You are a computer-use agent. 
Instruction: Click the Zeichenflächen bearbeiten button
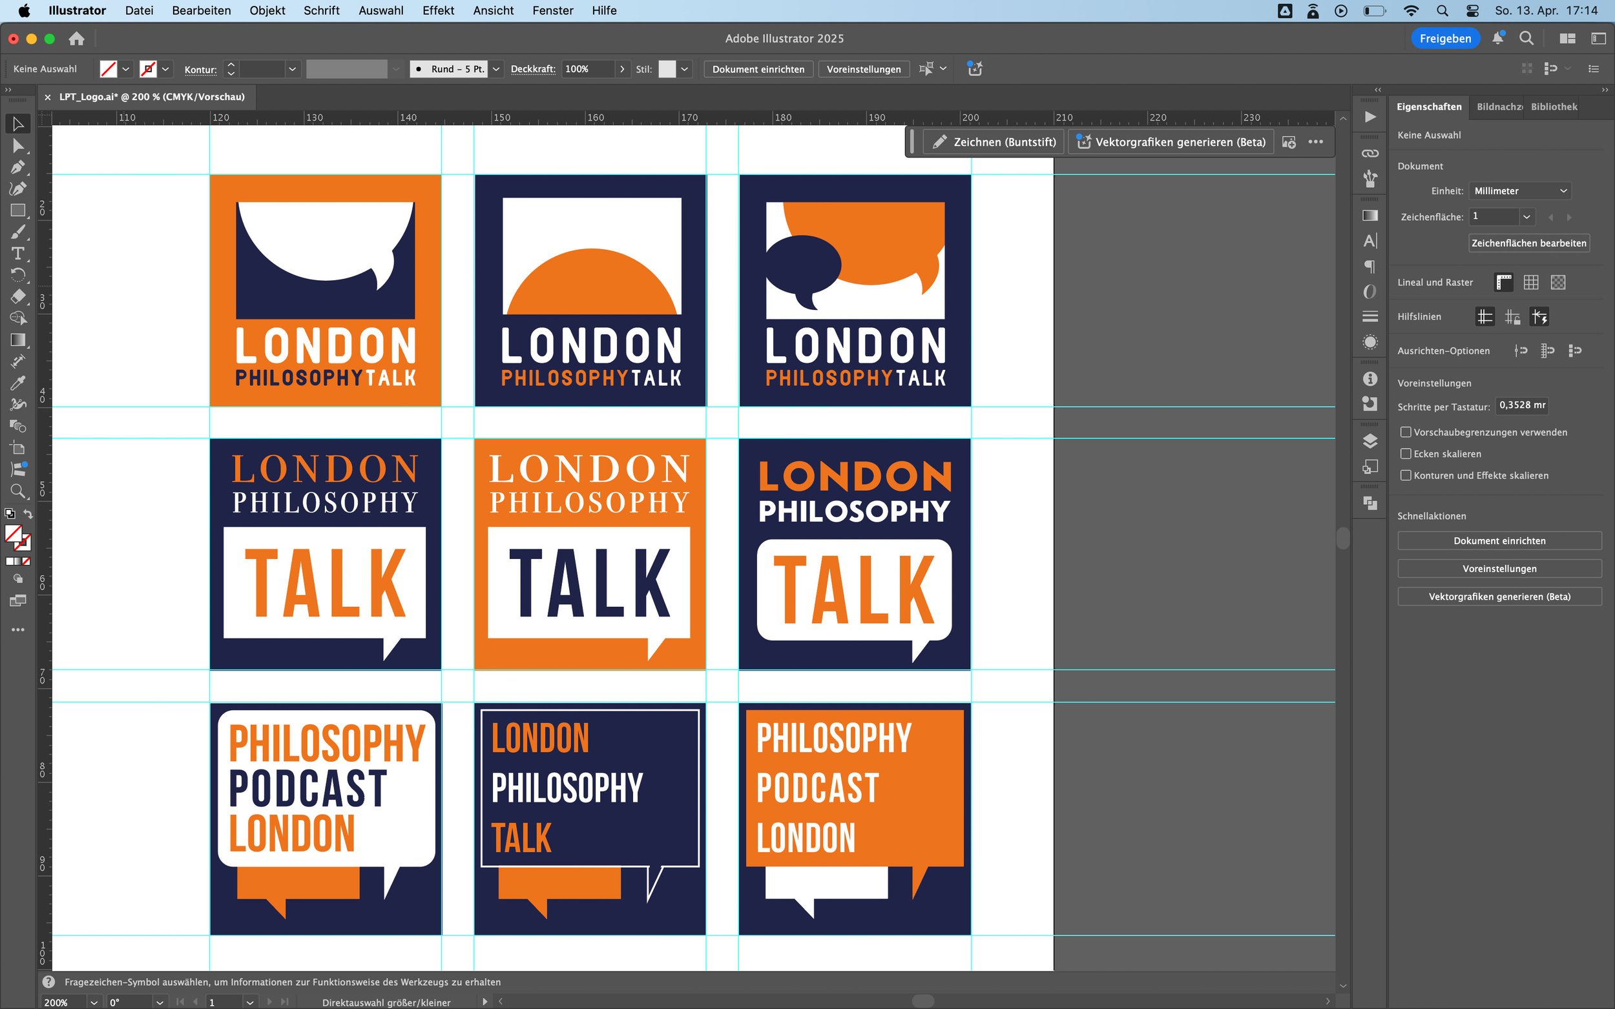click(1528, 243)
